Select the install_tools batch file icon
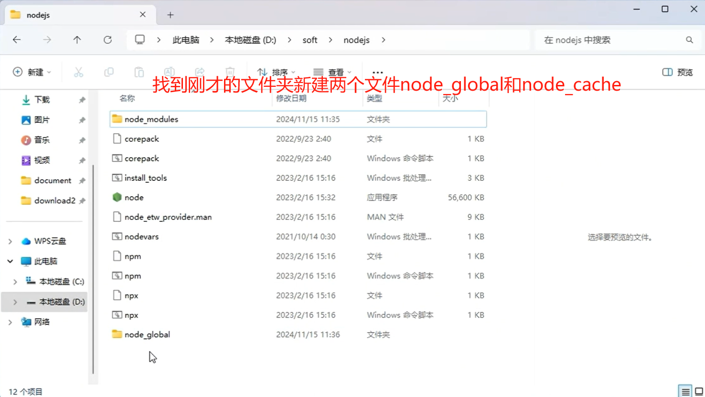Screen dimensions: 705x397 (x=117, y=178)
